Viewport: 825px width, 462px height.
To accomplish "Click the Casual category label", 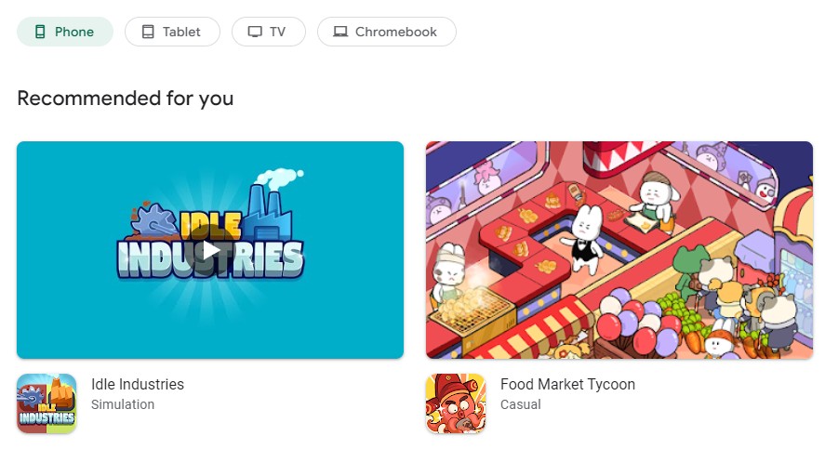I will [520, 404].
